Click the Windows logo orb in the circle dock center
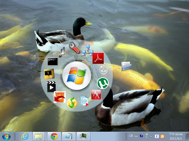 coord(77,76)
